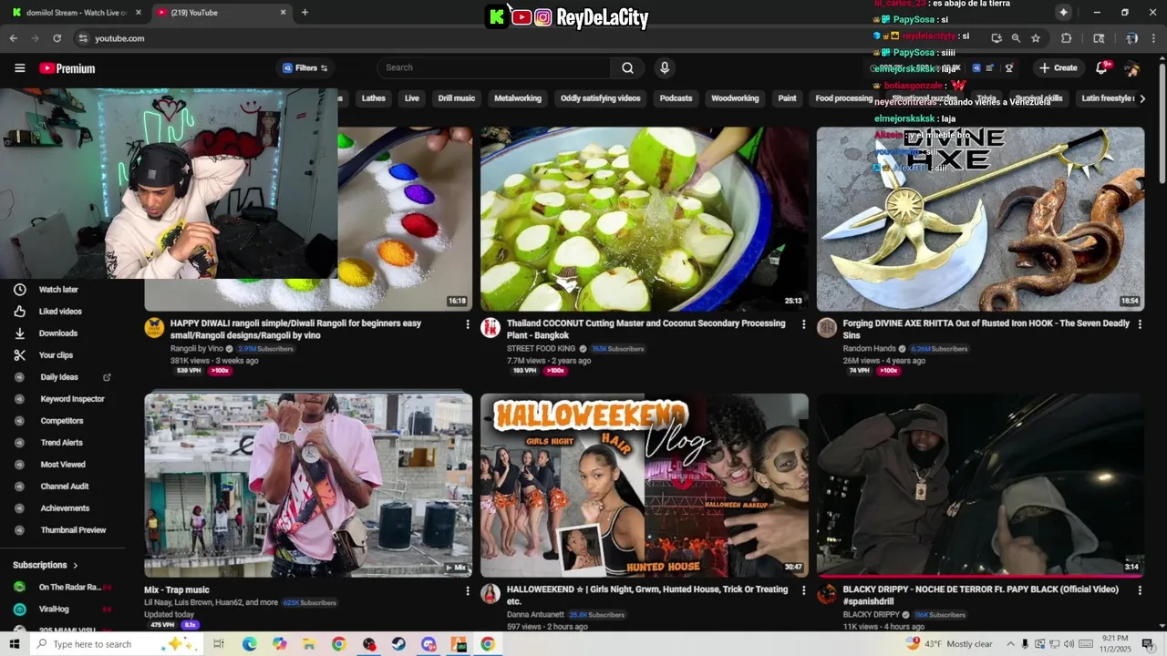The height and width of the screenshot is (656, 1167).
Task: Click the Windows taskbar search box
Action: (117, 644)
